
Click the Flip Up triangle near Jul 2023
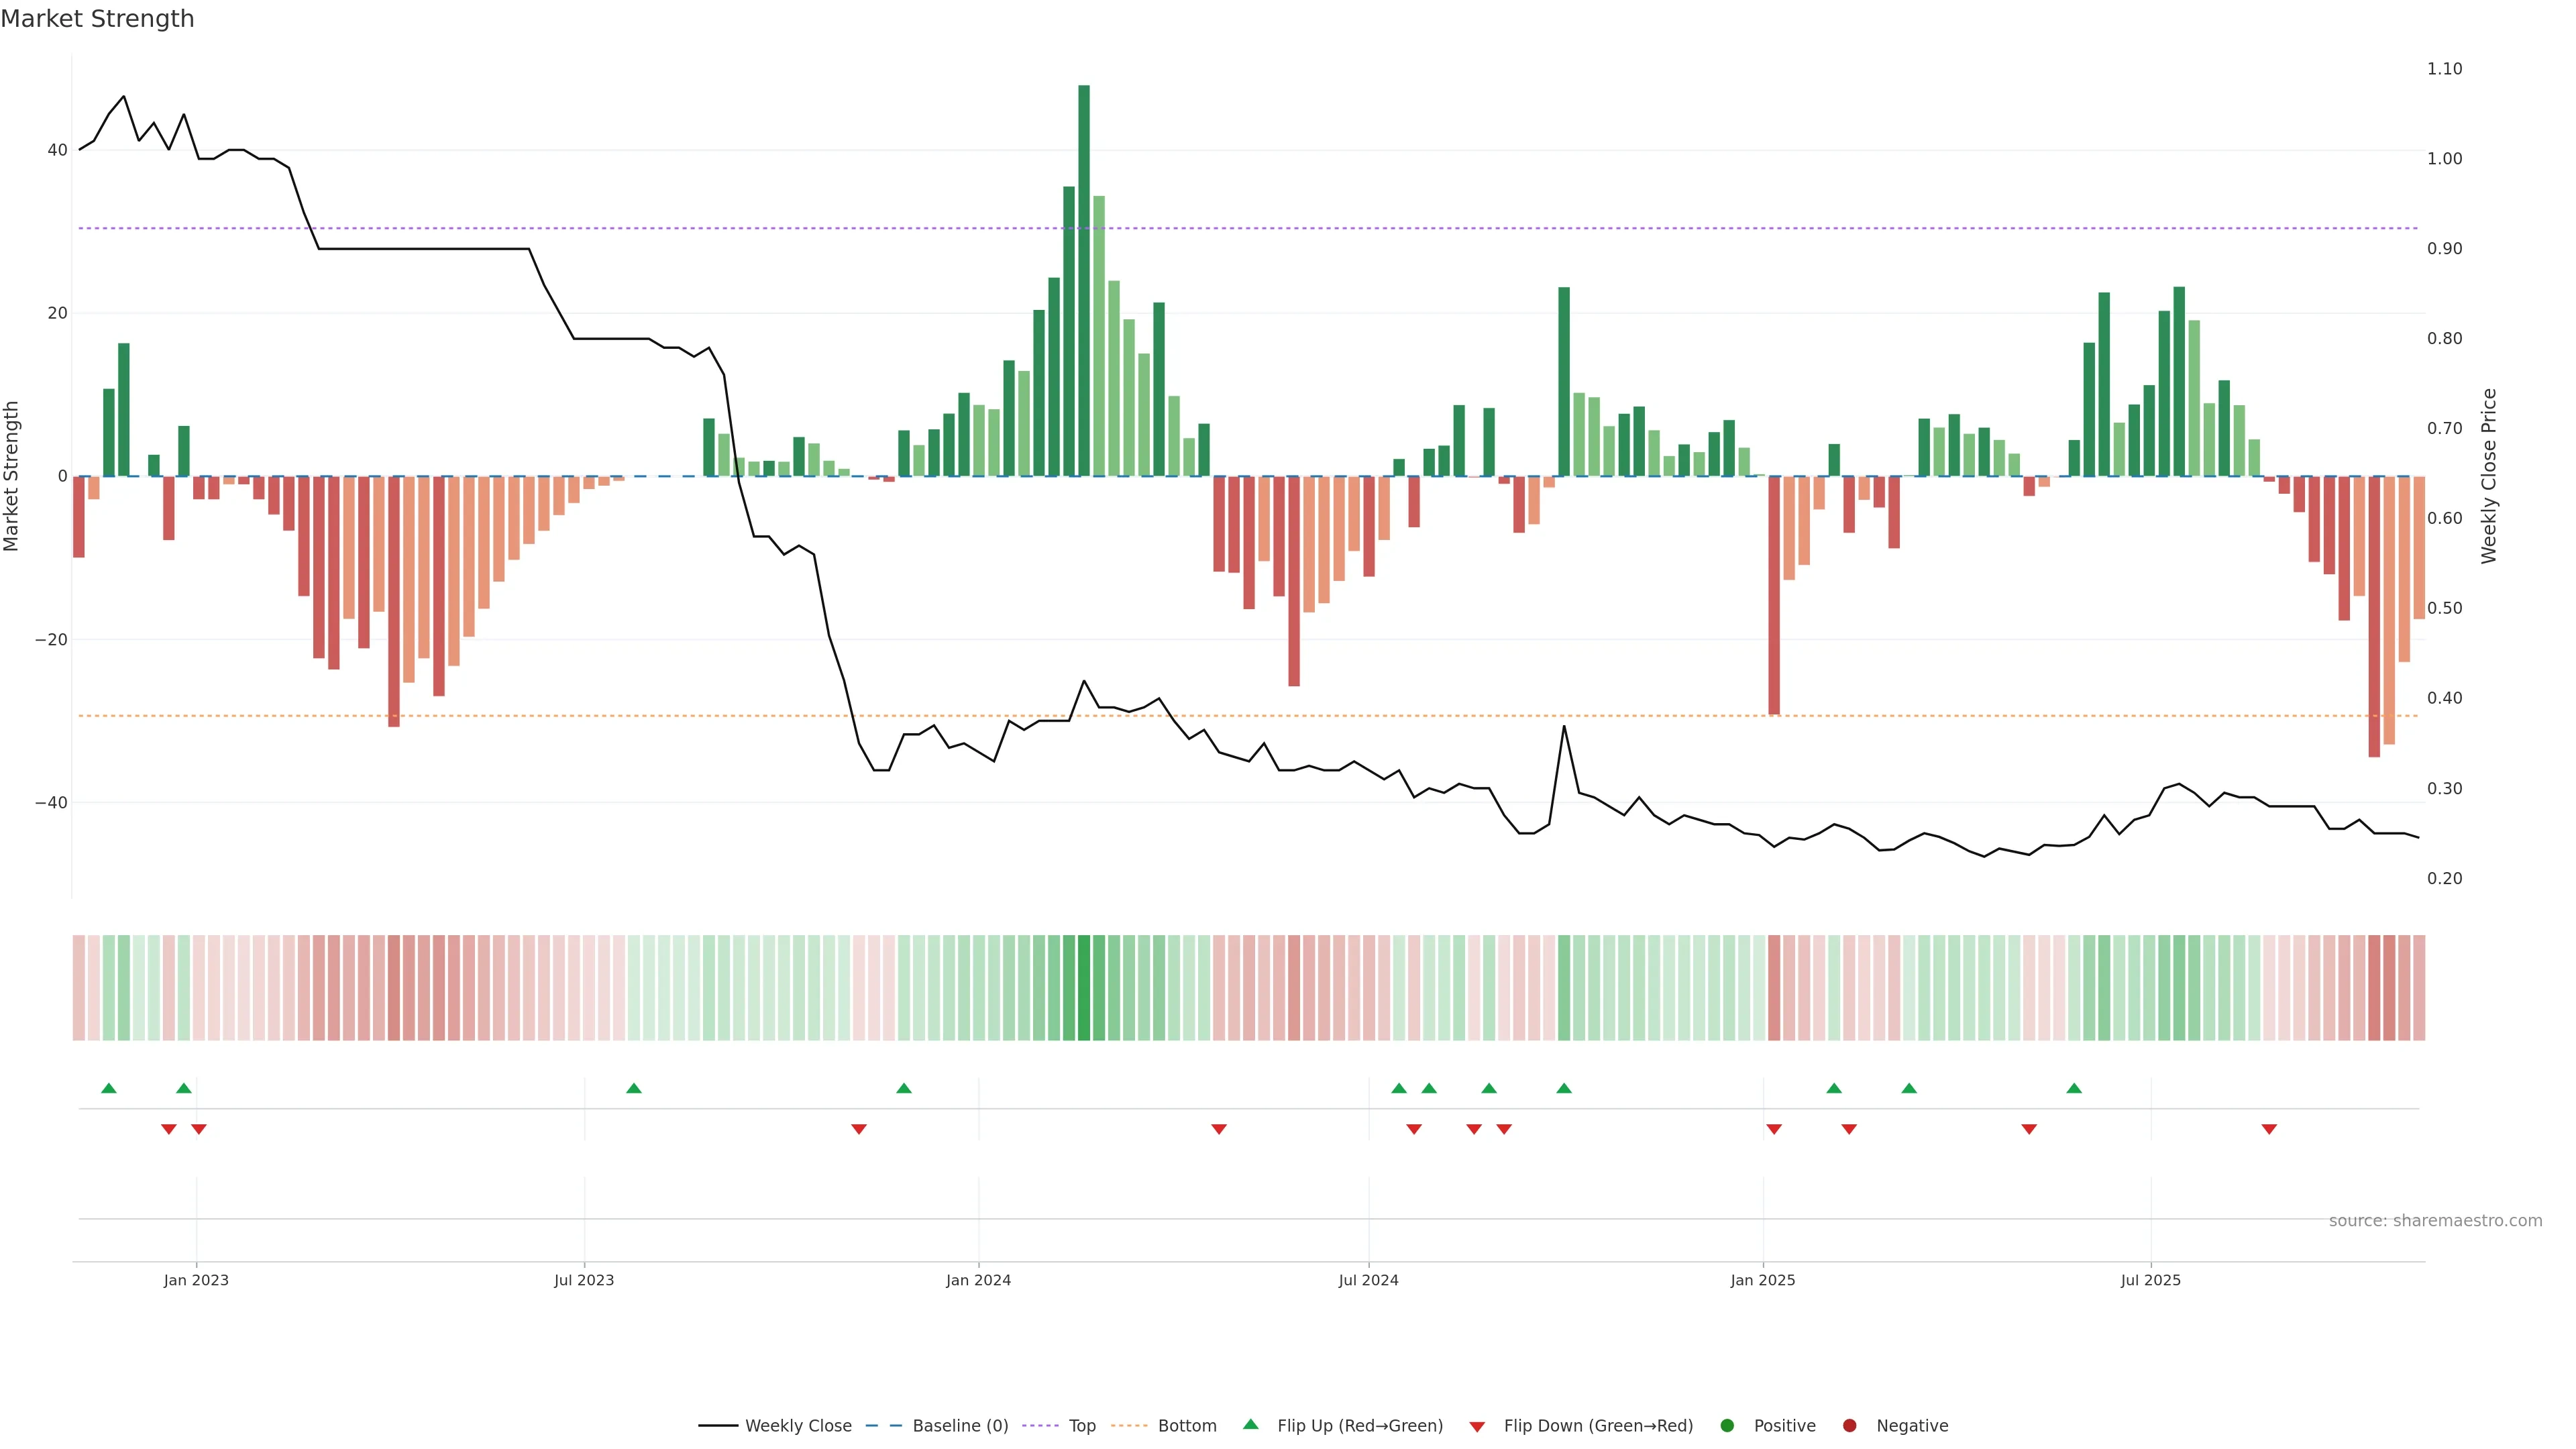[634, 1088]
